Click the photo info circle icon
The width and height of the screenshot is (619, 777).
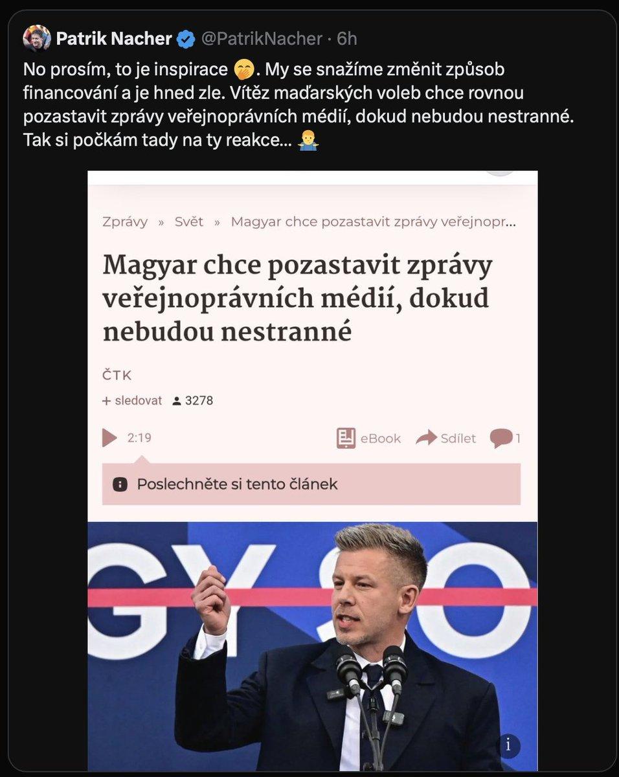509,746
